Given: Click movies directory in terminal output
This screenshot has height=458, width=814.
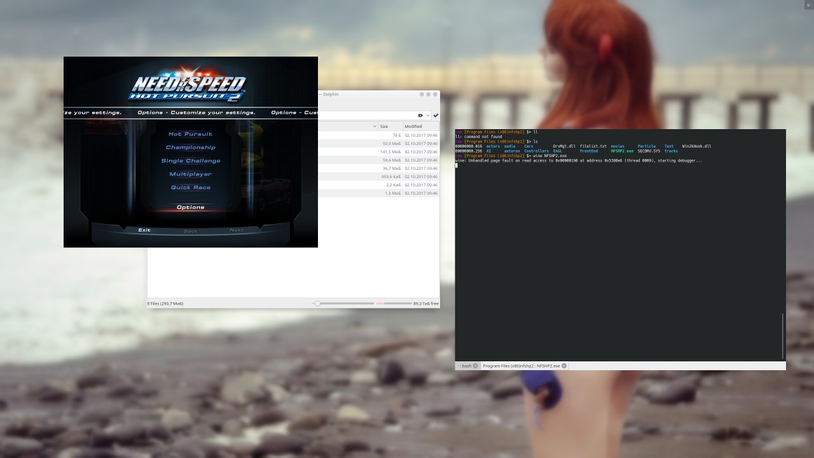Looking at the screenshot, I should pyautogui.click(x=617, y=146).
